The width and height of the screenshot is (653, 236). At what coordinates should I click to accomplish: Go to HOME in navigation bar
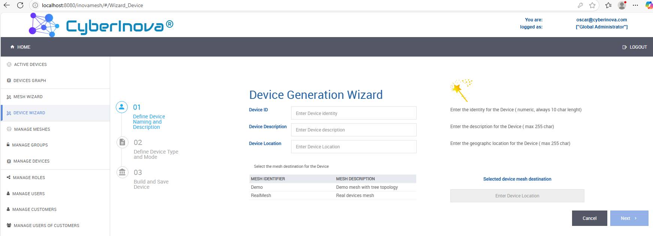pyautogui.click(x=21, y=47)
